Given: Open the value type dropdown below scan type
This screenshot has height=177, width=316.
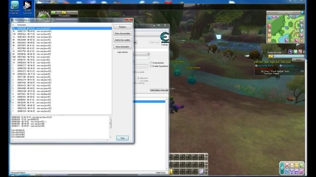Looking at the screenshot, I should (x=142, y=58).
